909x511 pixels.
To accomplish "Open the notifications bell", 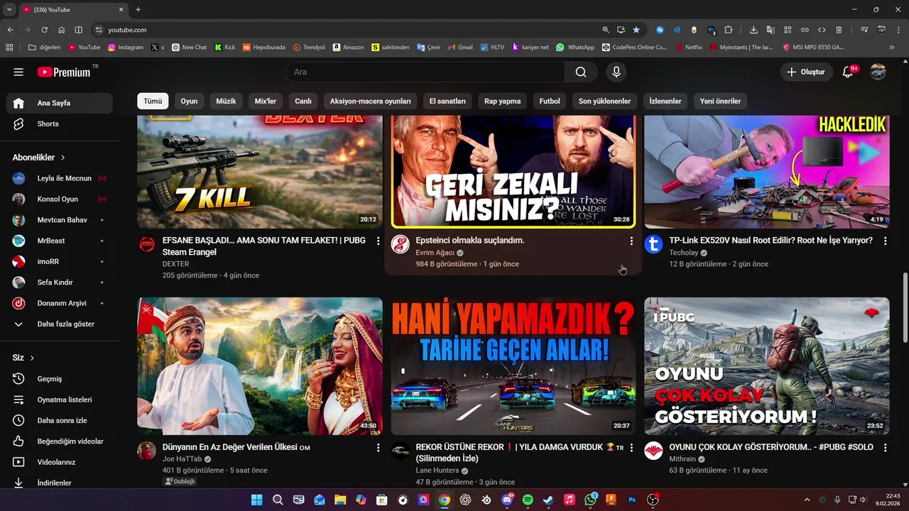I will coord(848,72).
